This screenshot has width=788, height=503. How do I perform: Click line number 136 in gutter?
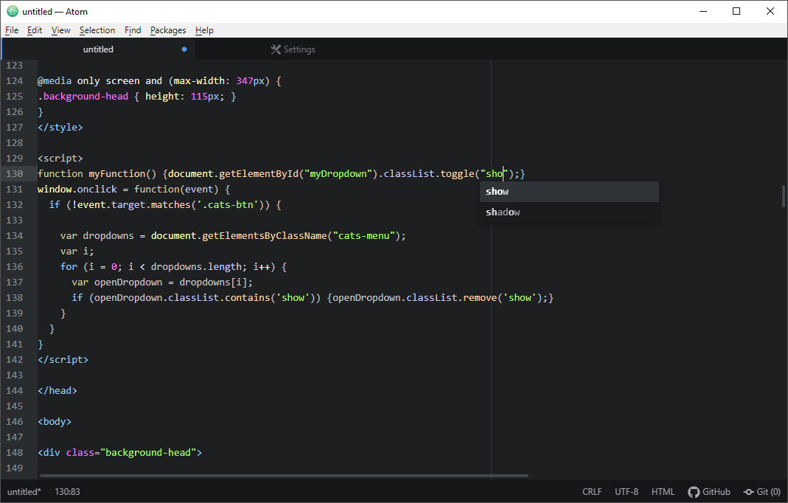[x=15, y=266]
